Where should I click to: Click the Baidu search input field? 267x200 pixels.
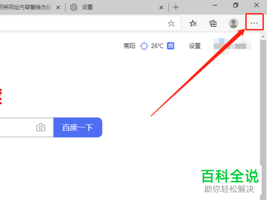click(27, 127)
